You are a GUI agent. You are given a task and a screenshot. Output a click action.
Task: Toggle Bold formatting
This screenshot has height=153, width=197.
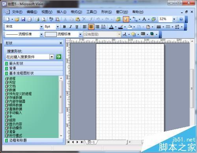pyautogui.click(x=64, y=27)
